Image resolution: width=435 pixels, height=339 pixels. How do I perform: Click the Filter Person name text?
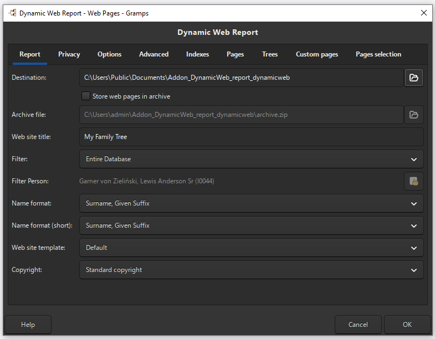[x=146, y=181]
